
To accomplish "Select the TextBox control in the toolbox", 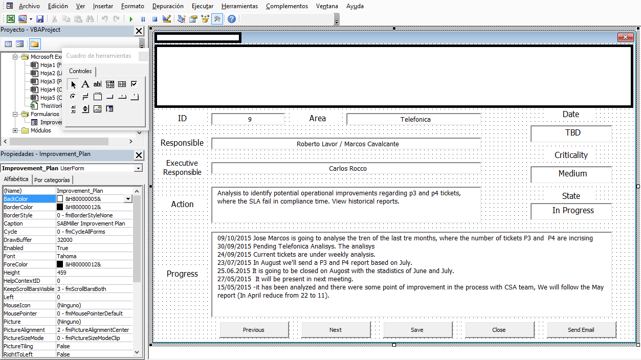I will coord(97,84).
